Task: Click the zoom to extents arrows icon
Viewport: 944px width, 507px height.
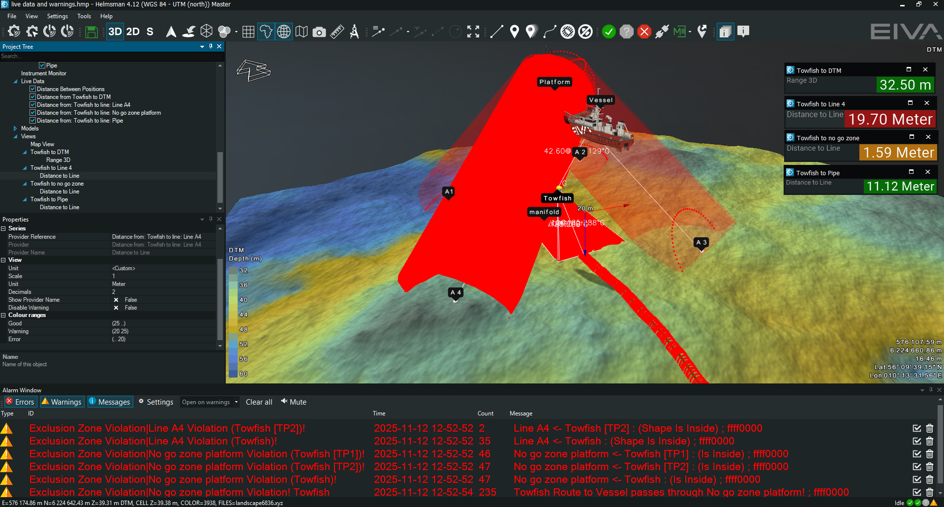Action: click(473, 32)
